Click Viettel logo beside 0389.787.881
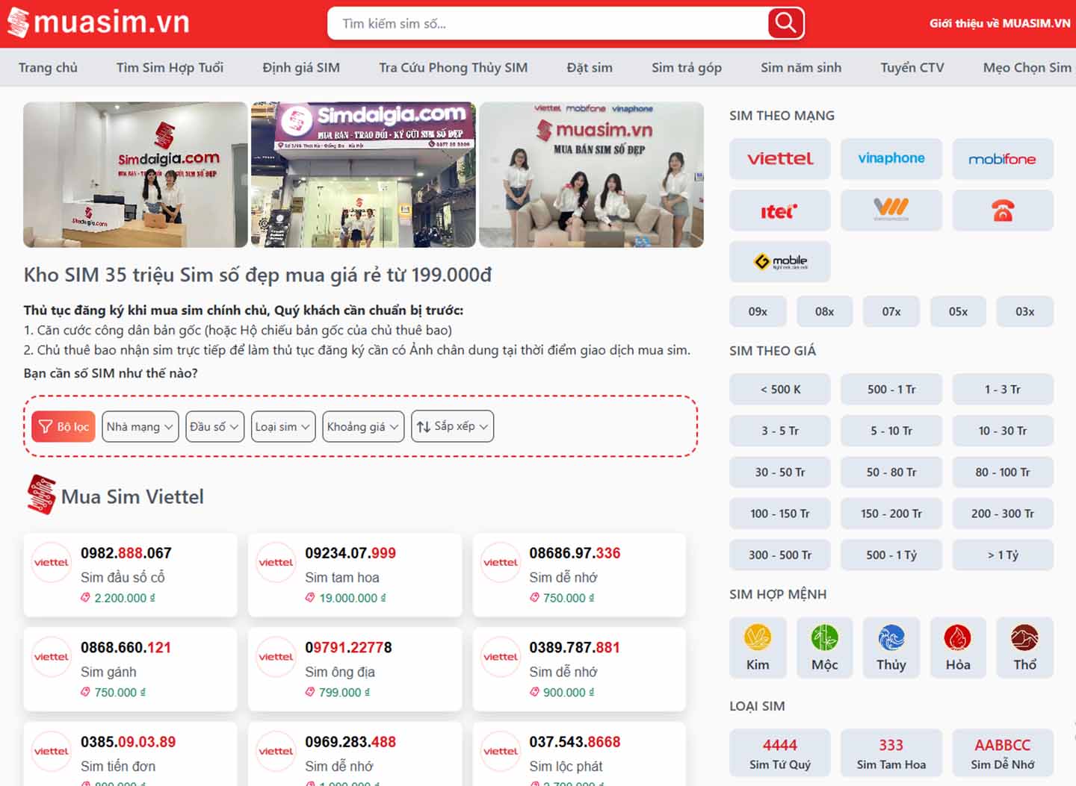1076x786 pixels. click(x=501, y=657)
